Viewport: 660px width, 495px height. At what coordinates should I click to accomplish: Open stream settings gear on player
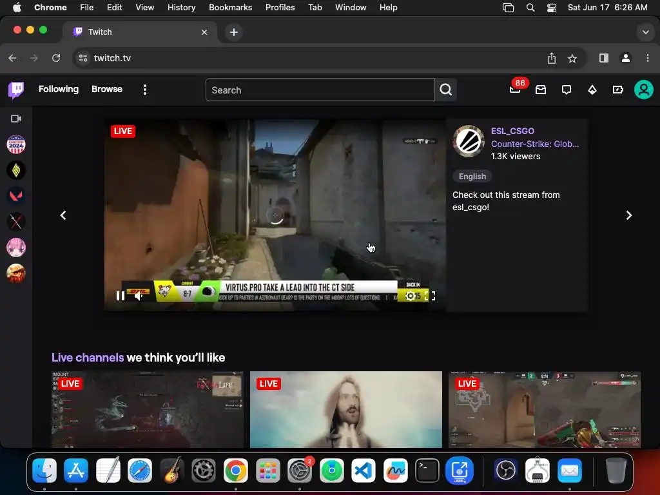pos(410,296)
